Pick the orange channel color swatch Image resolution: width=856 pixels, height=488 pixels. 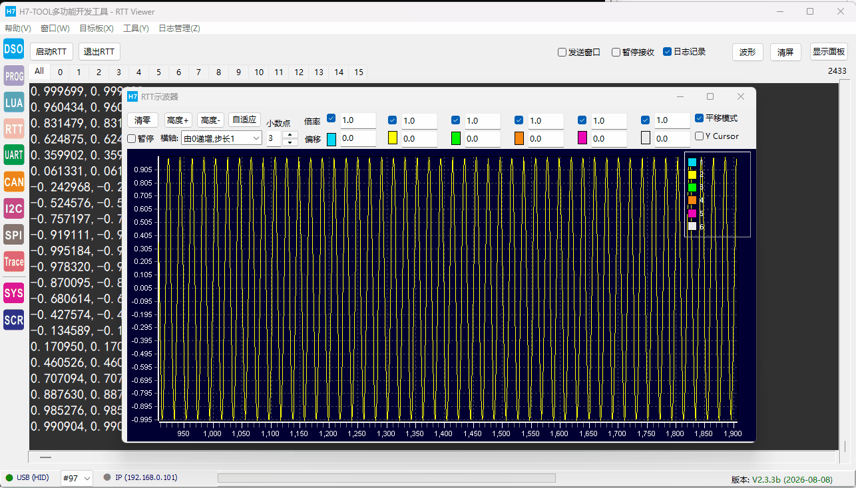pos(519,138)
